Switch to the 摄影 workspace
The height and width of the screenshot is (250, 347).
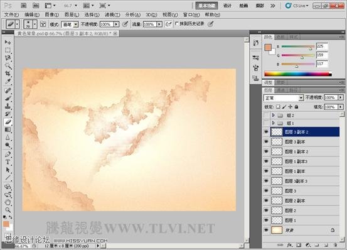click(260, 6)
